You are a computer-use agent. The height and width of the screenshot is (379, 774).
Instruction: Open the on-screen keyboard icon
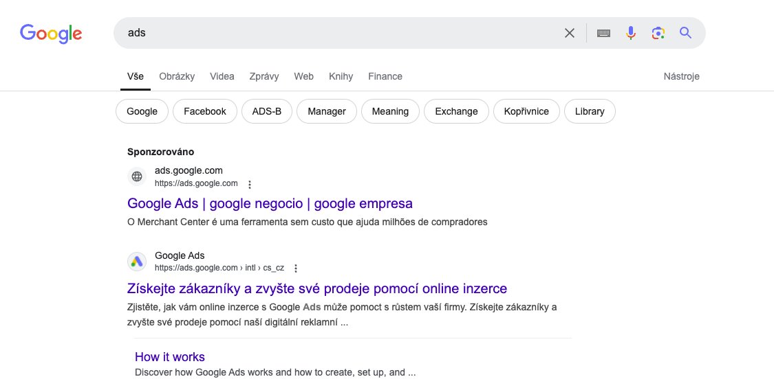(x=603, y=33)
